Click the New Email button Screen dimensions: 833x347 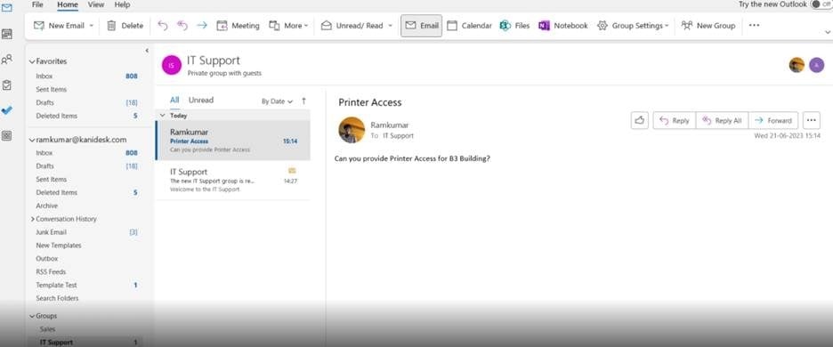[x=59, y=26]
